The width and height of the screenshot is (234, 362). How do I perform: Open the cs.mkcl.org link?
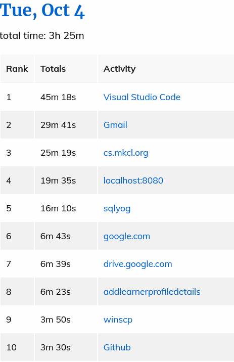coord(125,153)
